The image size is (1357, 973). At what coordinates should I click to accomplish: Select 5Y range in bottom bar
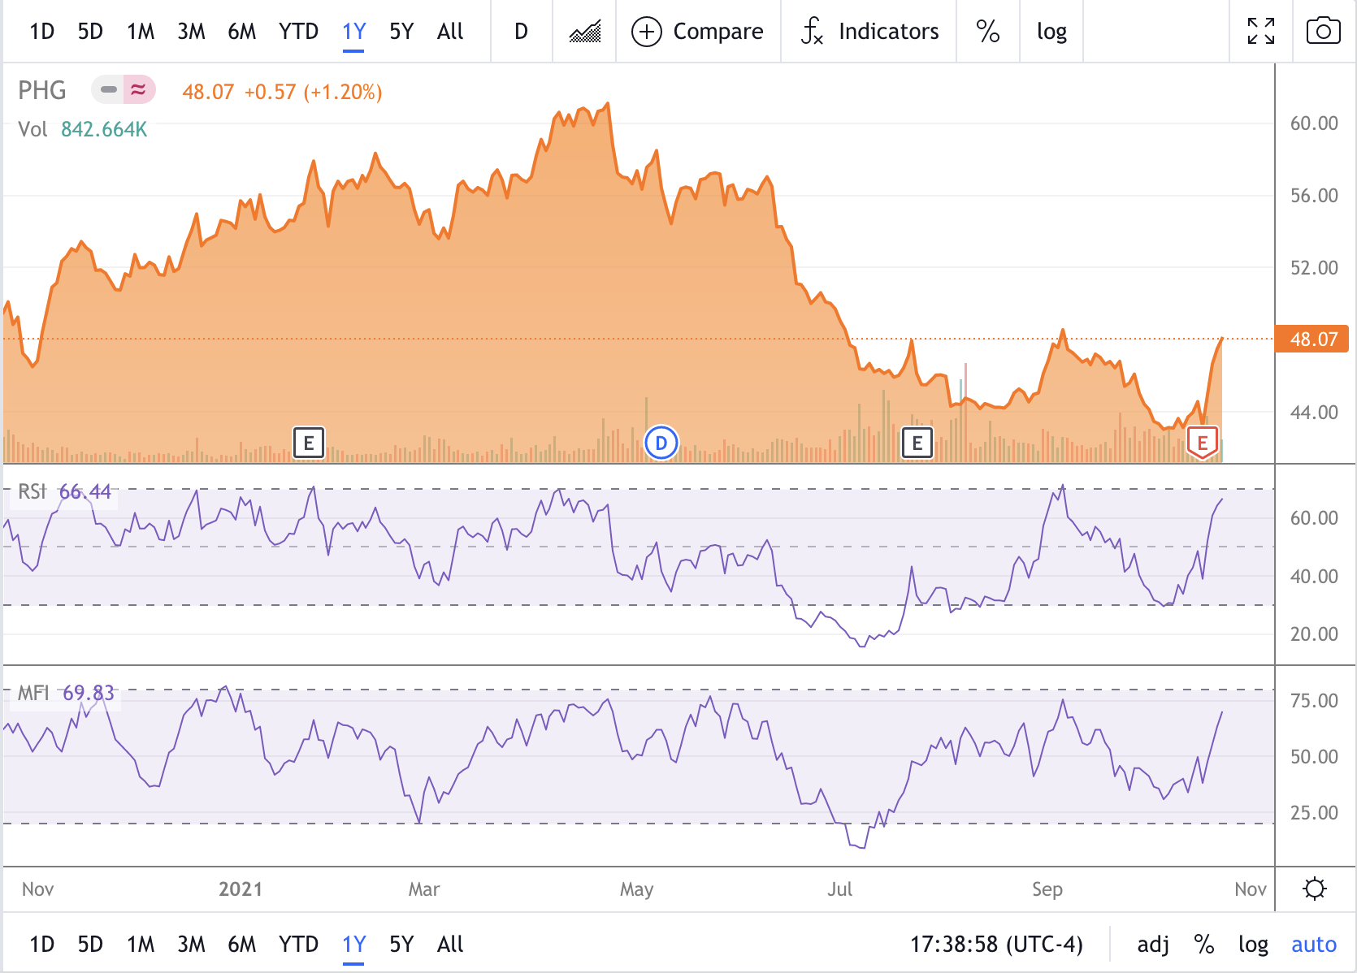401,945
